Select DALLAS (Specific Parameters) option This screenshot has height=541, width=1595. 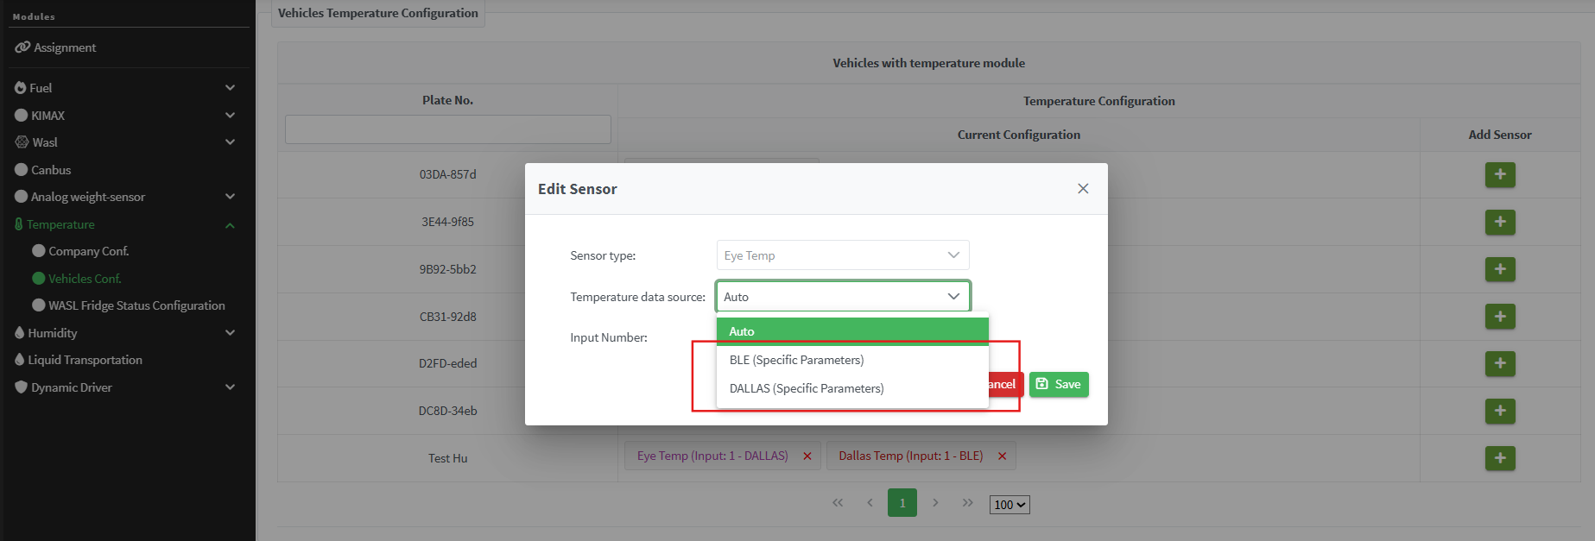(x=807, y=388)
